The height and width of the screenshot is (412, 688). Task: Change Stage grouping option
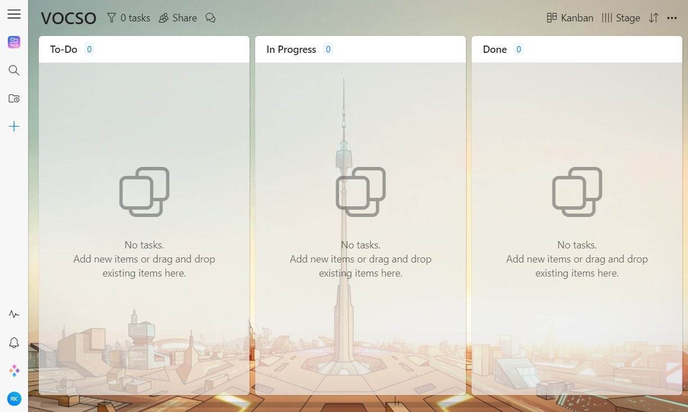point(621,18)
